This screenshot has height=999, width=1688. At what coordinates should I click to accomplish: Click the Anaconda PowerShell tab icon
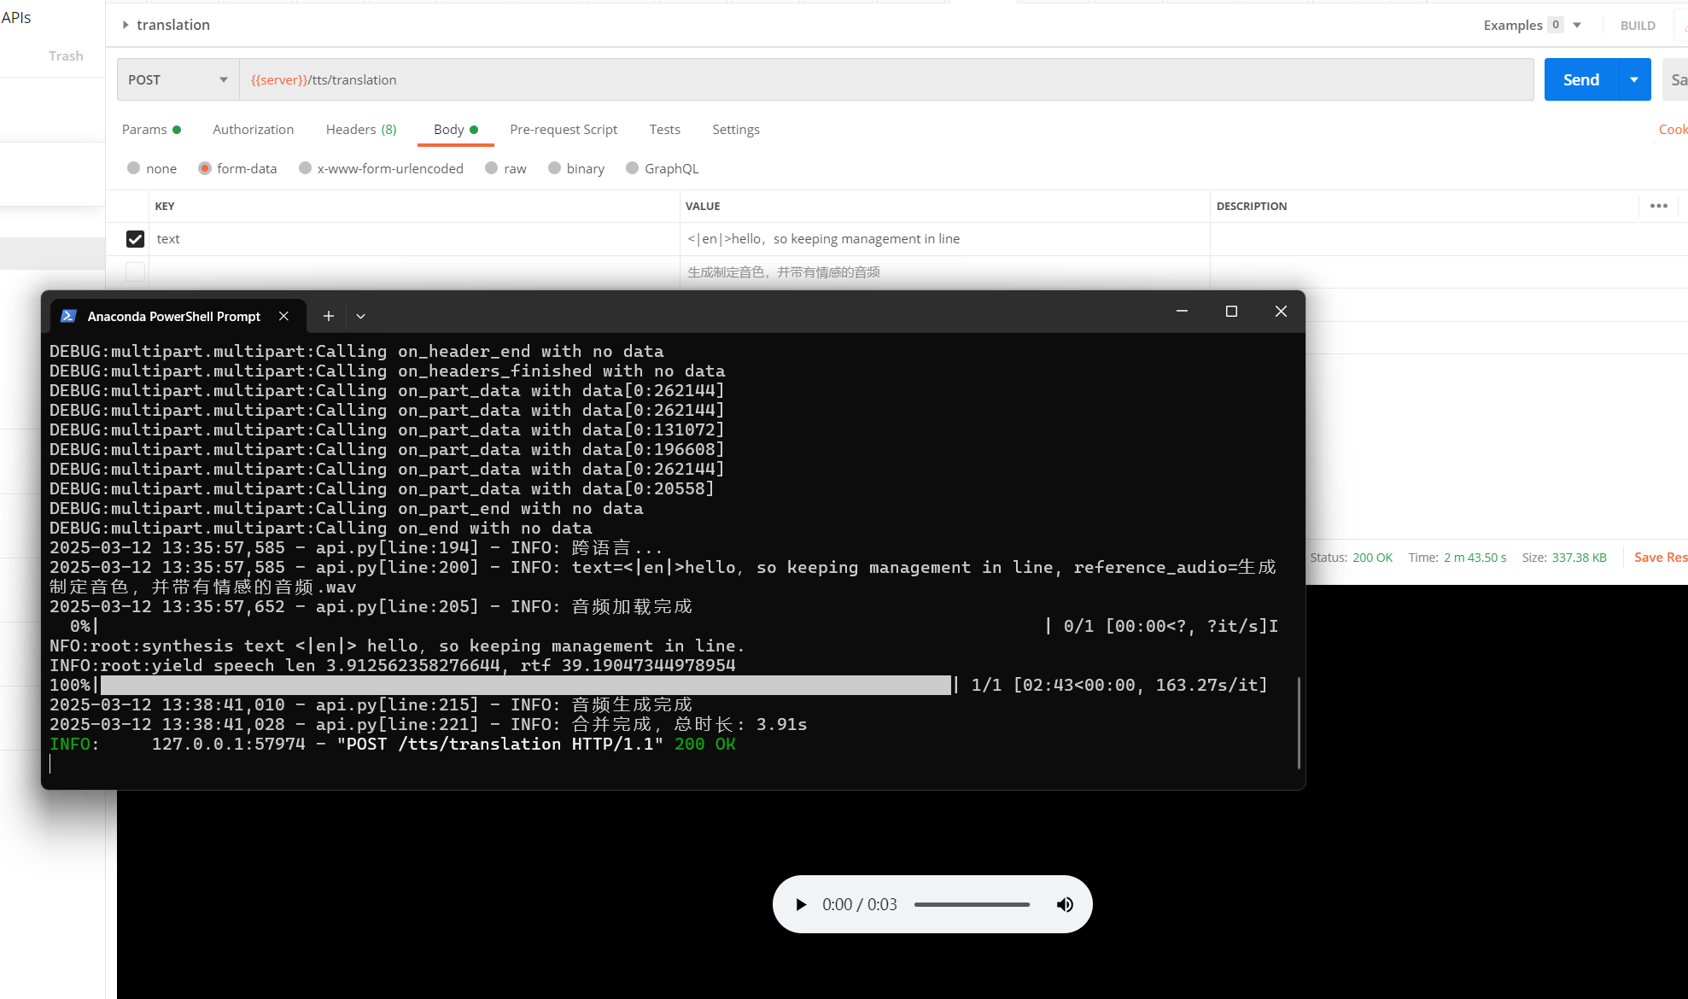68,316
